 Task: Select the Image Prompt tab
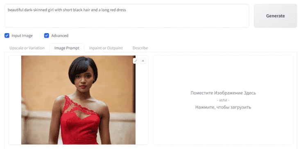(67, 48)
